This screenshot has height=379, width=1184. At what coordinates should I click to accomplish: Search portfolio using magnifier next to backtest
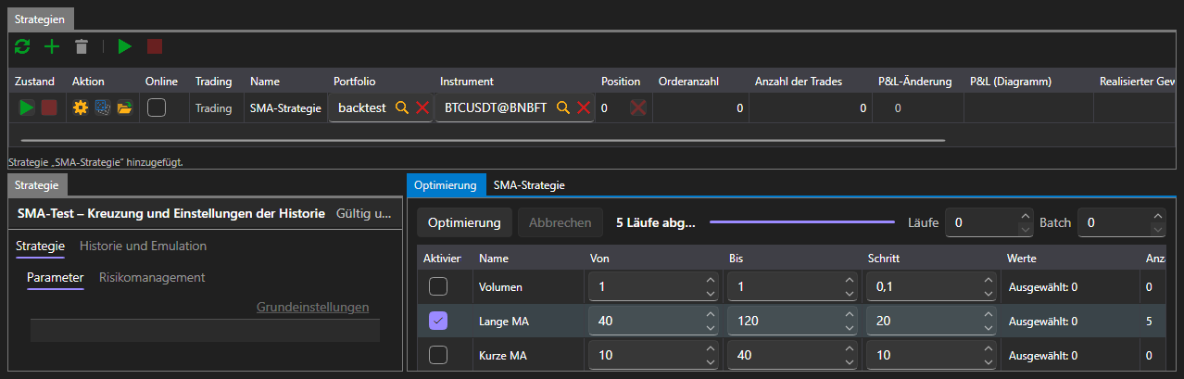click(x=401, y=107)
